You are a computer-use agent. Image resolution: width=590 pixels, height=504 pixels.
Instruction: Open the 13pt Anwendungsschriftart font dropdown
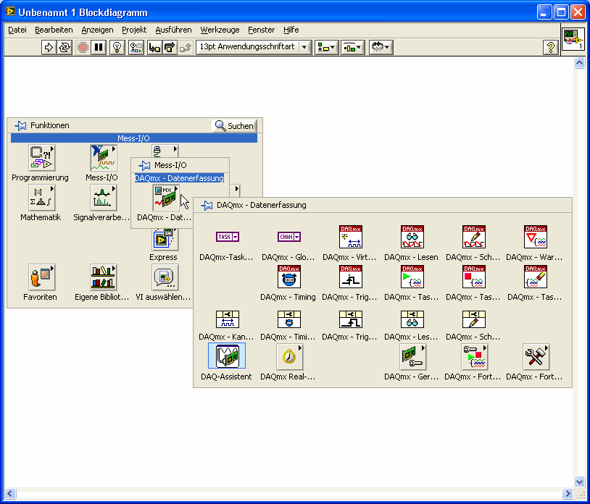pyautogui.click(x=253, y=47)
